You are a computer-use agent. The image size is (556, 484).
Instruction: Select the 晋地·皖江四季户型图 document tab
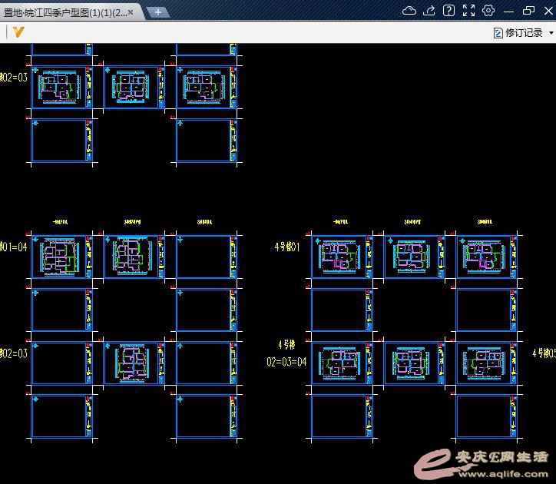pos(65,12)
